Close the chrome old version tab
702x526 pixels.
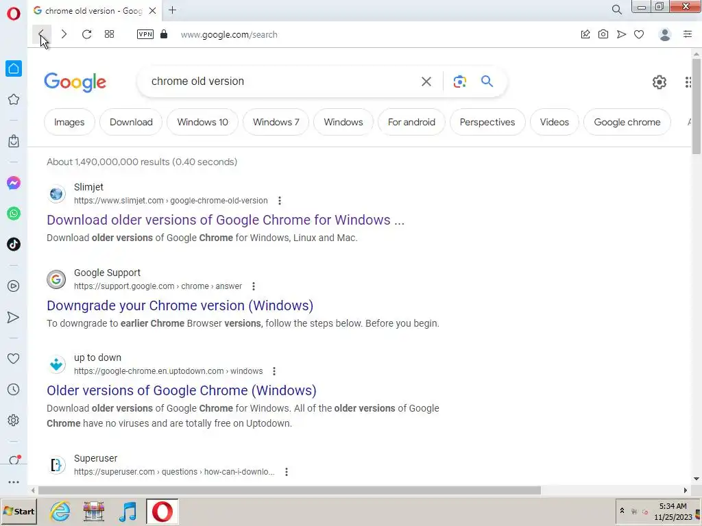point(153,11)
